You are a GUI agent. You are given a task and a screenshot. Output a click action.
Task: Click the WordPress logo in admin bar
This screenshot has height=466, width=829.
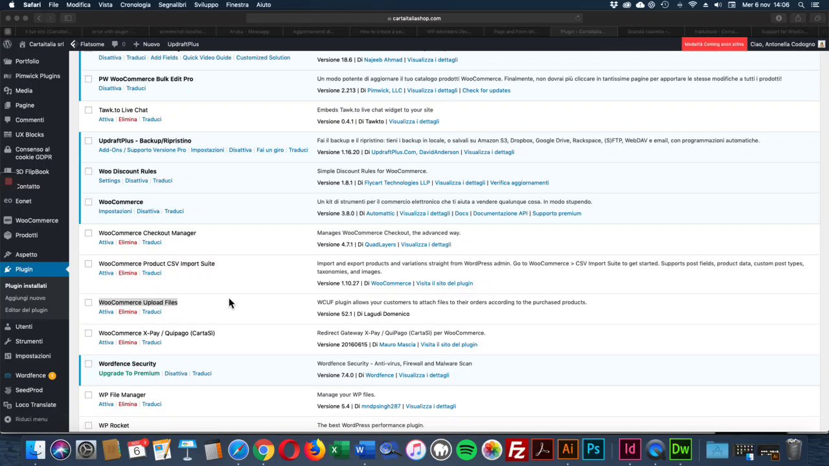(x=7, y=44)
